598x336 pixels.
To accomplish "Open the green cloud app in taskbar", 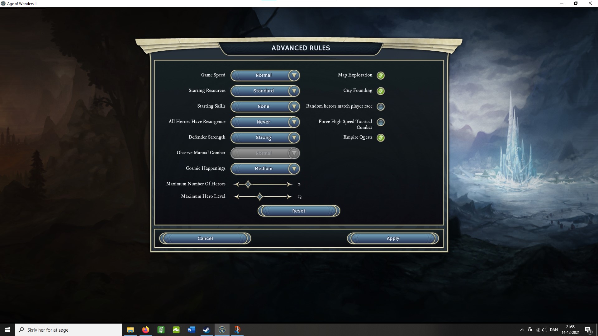I will (176, 330).
